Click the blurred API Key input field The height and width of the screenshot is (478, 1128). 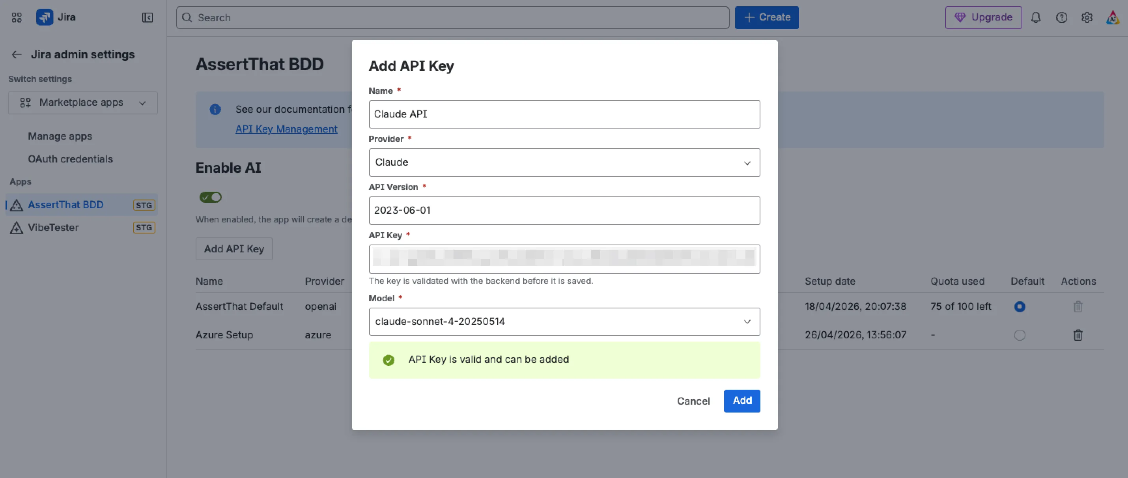pyautogui.click(x=564, y=259)
